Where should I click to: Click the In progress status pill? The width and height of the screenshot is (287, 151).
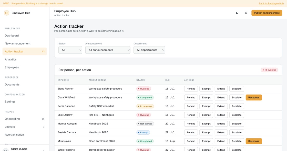click(145, 106)
